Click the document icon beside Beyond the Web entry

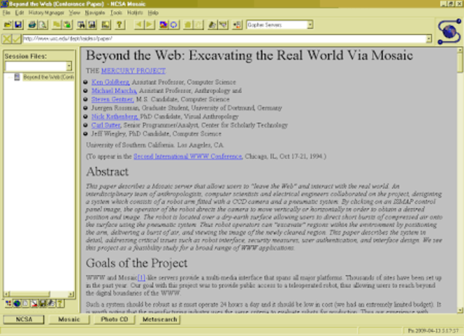(17, 77)
